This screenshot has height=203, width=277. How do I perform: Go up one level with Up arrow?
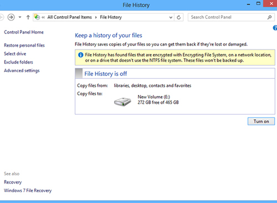coord(28,17)
